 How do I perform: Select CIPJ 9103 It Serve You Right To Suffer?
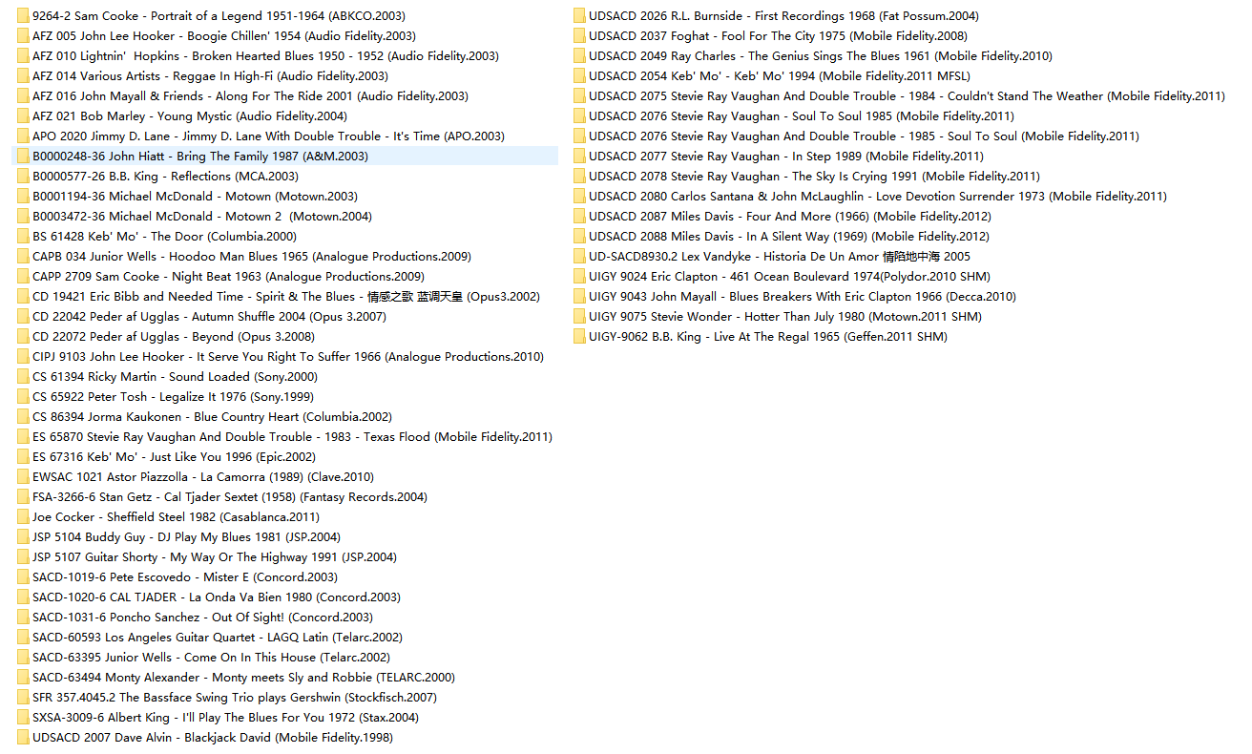[x=288, y=357]
